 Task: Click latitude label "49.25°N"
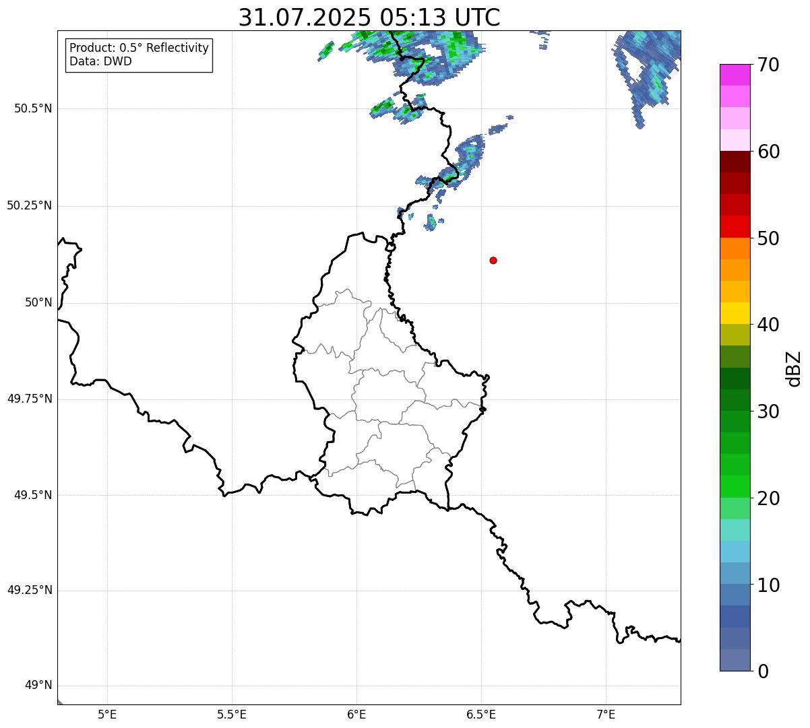click(x=29, y=590)
